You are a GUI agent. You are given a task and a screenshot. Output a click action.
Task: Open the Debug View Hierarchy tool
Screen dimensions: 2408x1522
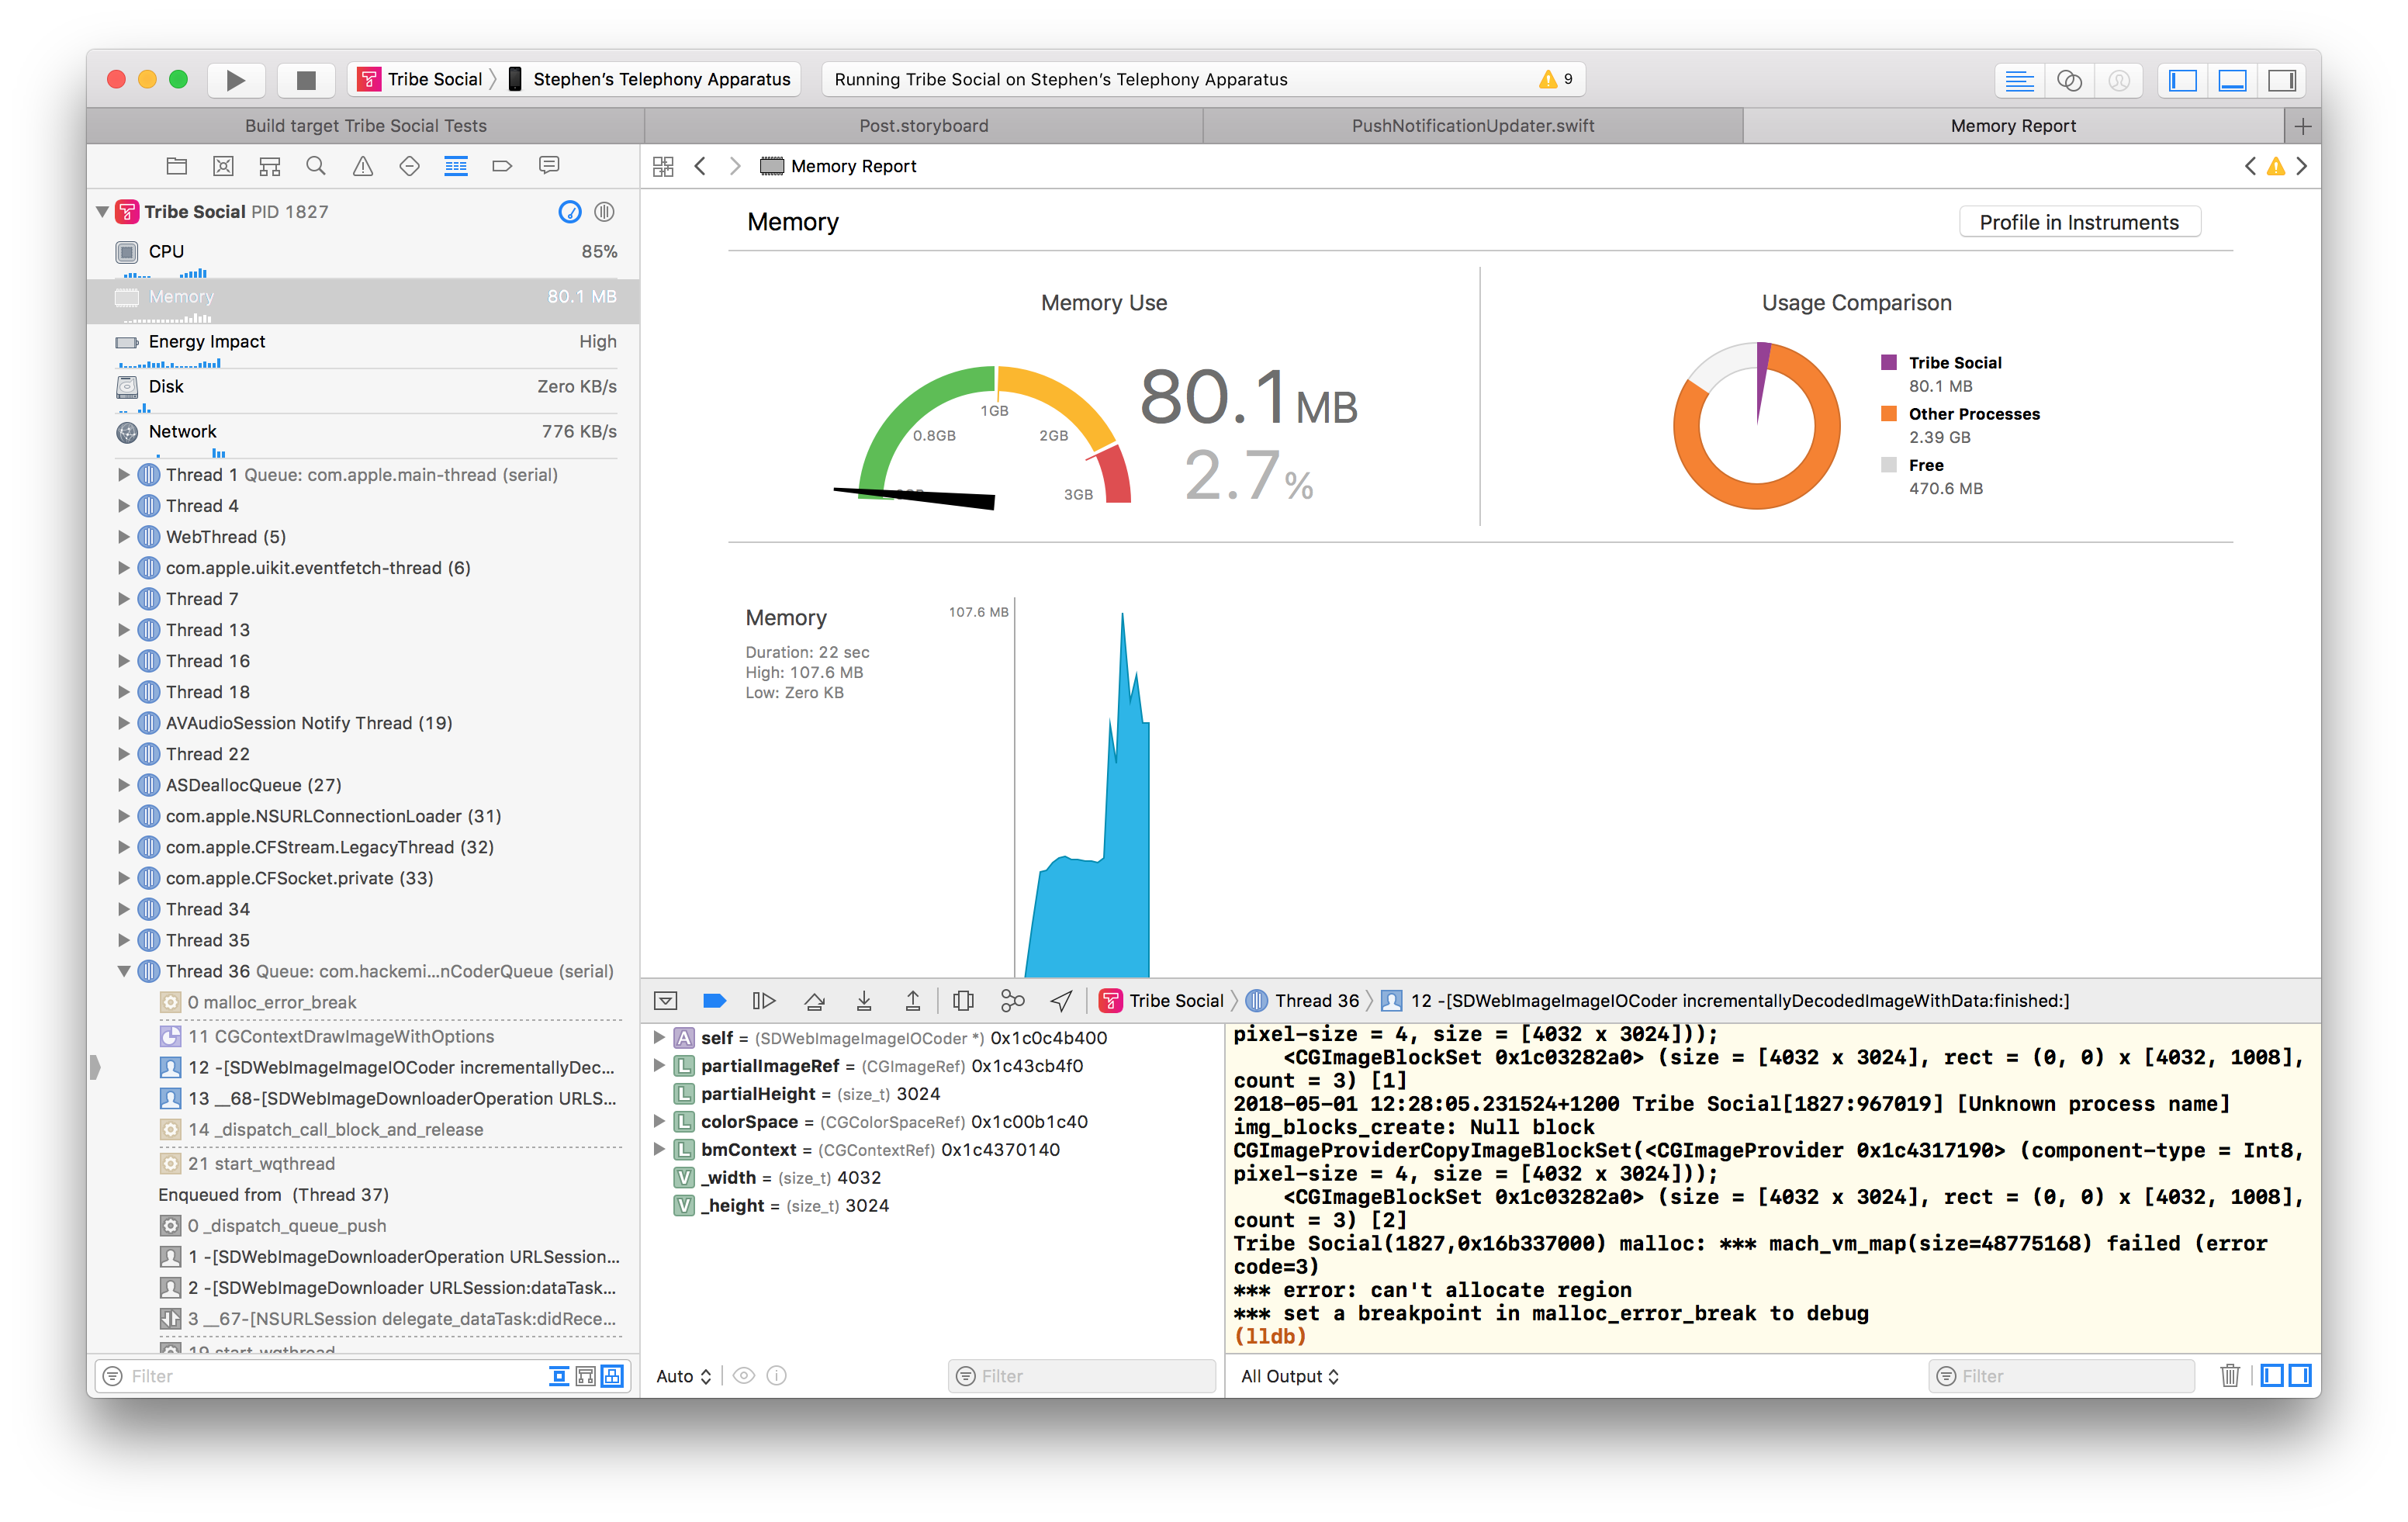coord(964,1001)
